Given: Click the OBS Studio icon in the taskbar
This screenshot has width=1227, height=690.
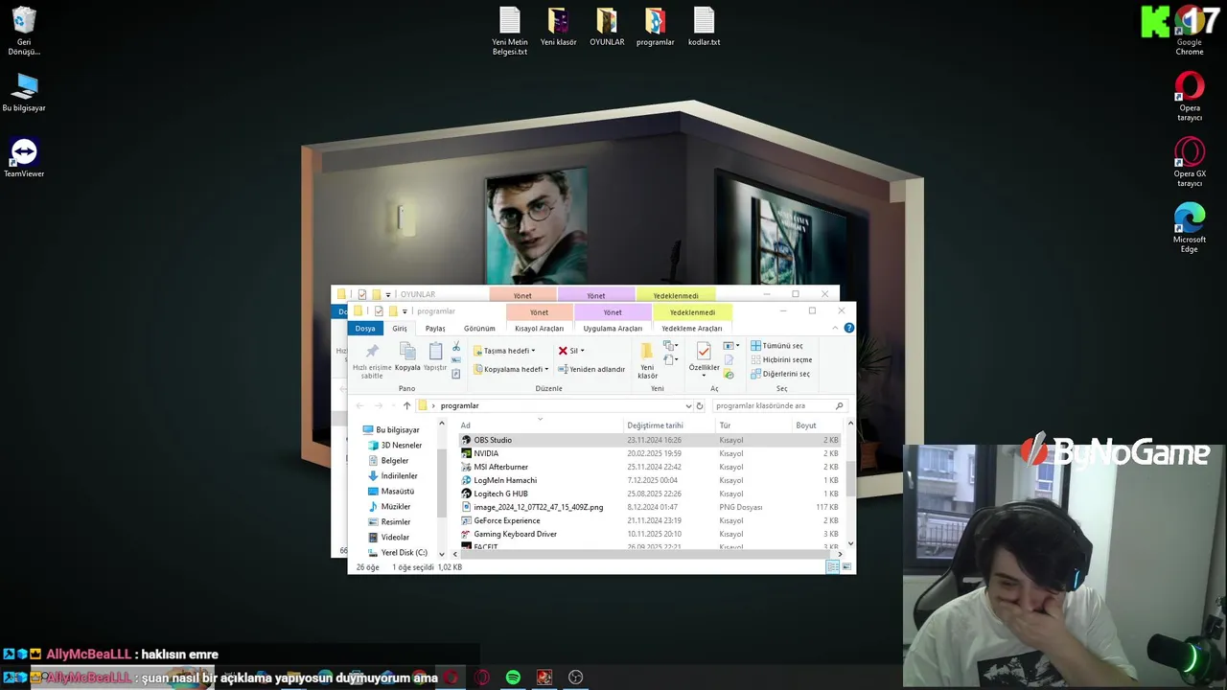Looking at the screenshot, I should click(x=575, y=678).
